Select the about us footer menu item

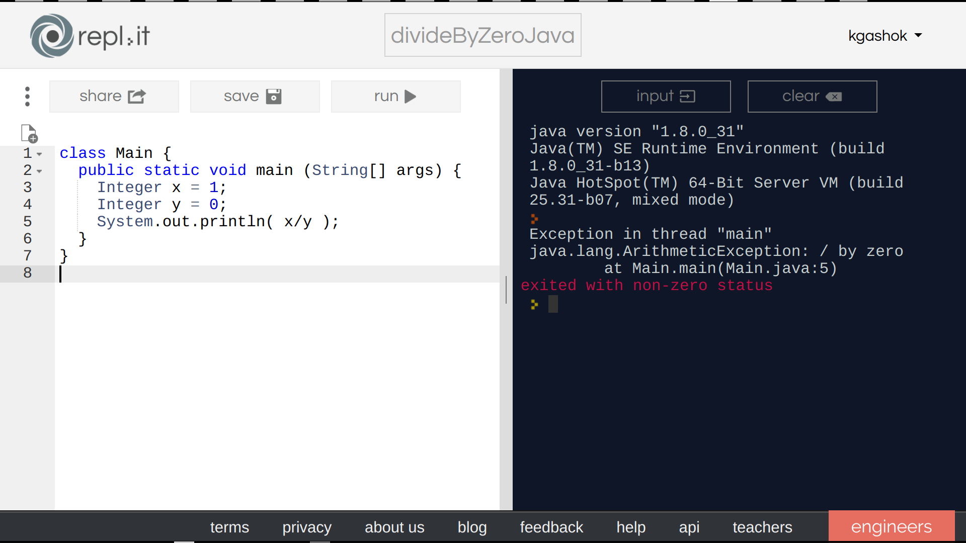394,527
